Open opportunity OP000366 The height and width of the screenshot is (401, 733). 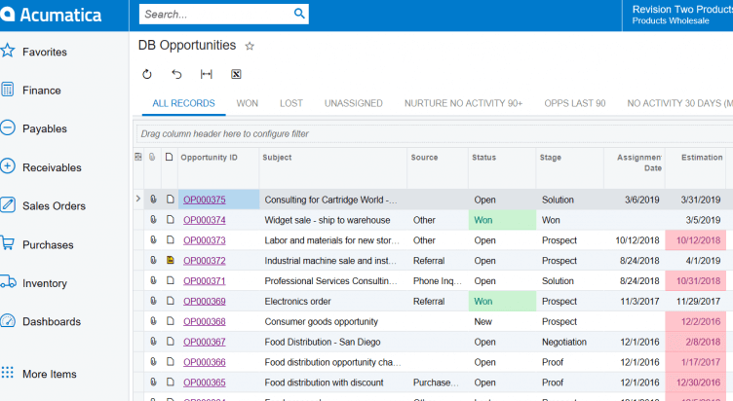click(205, 362)
